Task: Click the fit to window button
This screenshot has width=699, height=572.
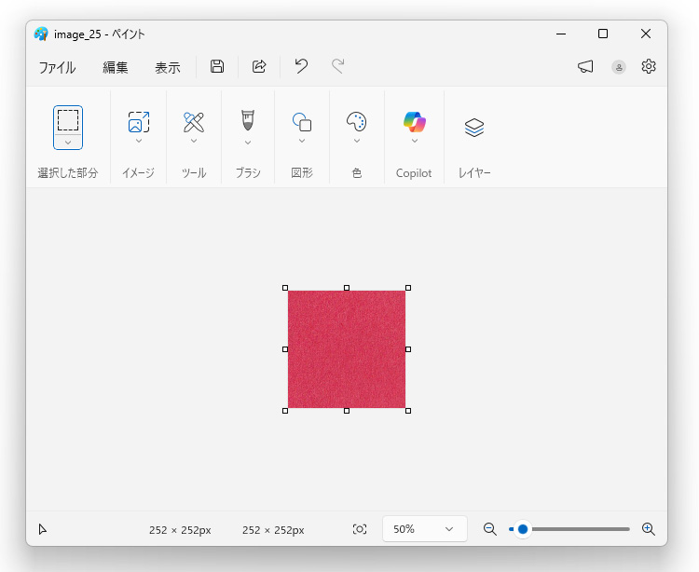Action: coord(360,529)
